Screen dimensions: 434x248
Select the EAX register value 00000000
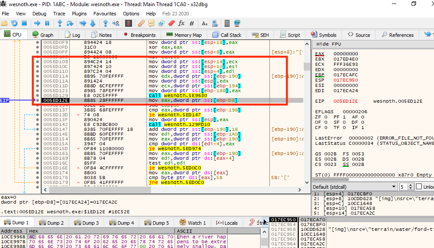click(x=346, y=54)
